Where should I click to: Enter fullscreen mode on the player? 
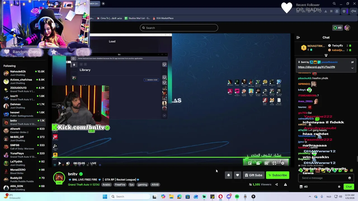274,163
